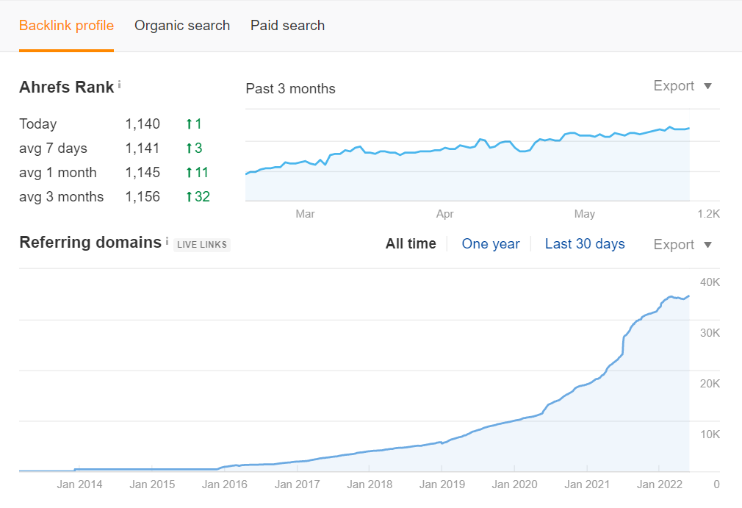742x508 pixels.
Task: Click the Today rank value 1,140
Action: [x=143, y=124]
